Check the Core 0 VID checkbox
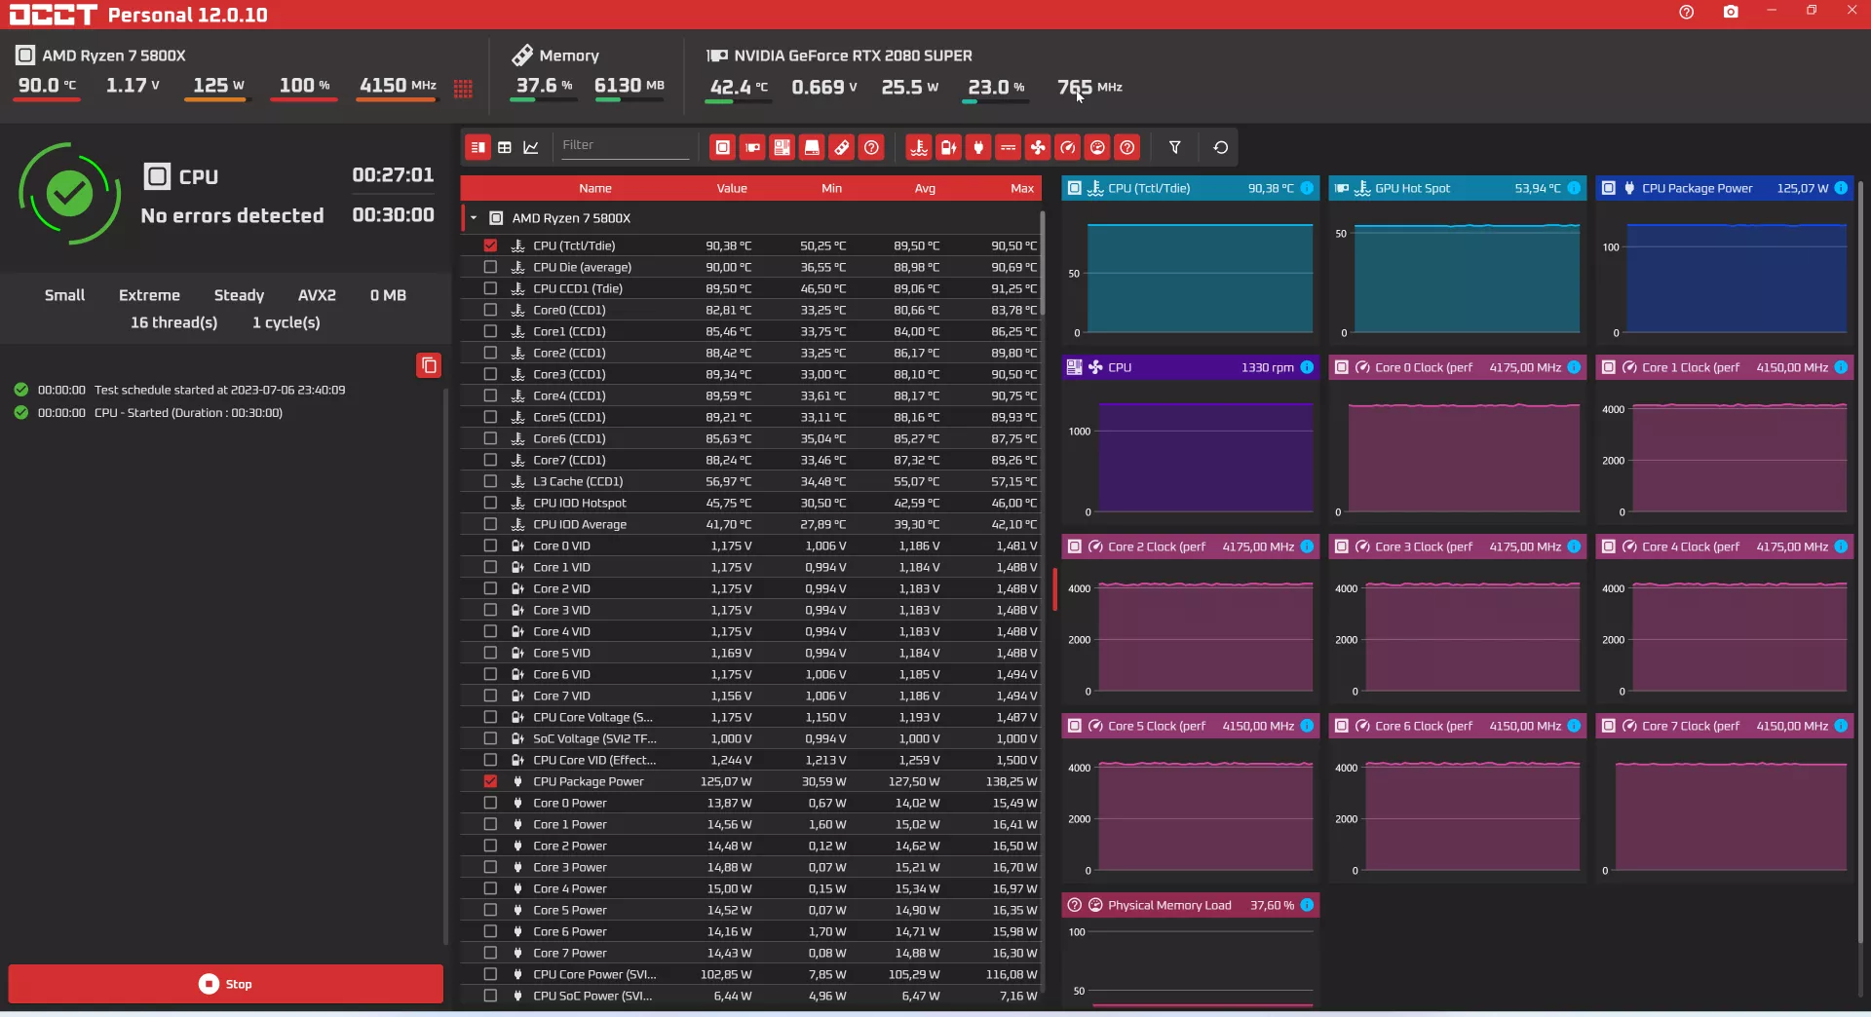The image size is (1871, 1017). (x=490, y=546)
